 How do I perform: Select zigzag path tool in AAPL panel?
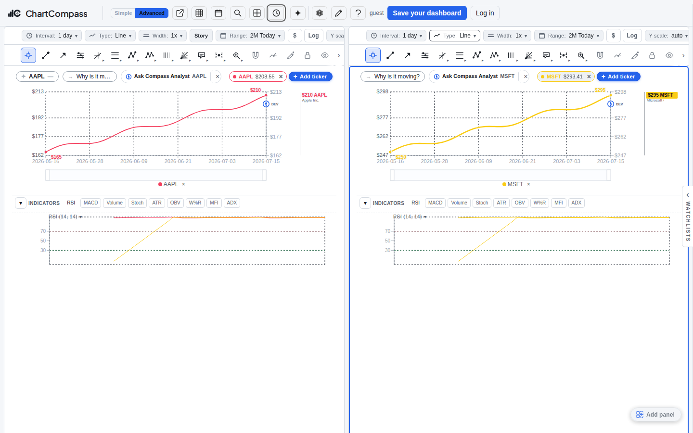tap(132, 55)
